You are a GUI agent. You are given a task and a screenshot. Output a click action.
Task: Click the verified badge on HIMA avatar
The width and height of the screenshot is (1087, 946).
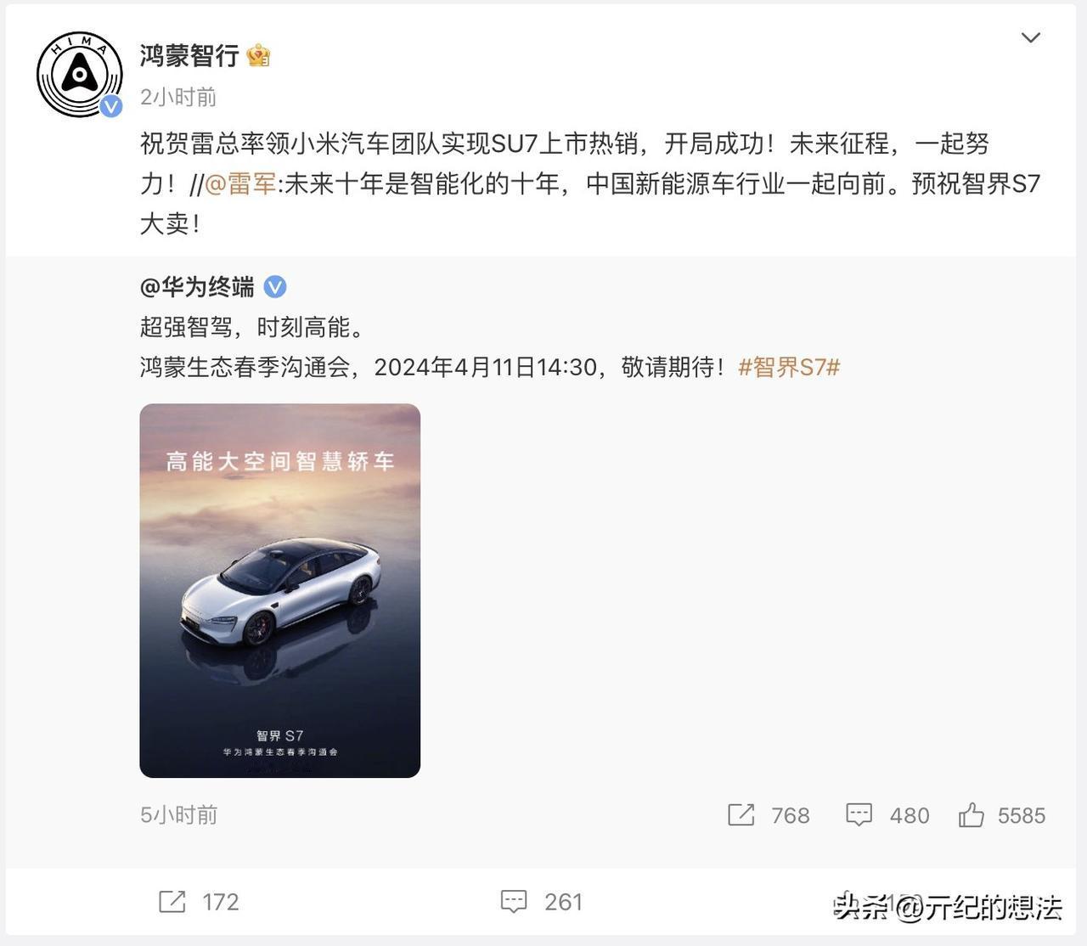(111, 106)
